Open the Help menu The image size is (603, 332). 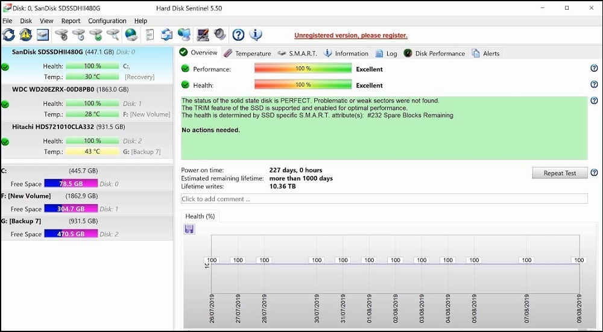click(140, 20)
